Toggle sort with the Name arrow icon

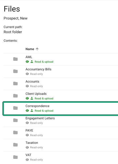coord(37,49)
